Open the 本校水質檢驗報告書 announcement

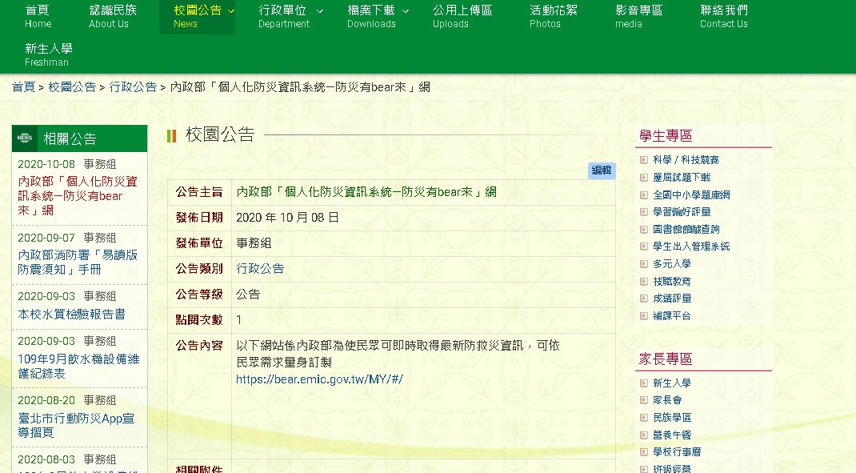71,314
